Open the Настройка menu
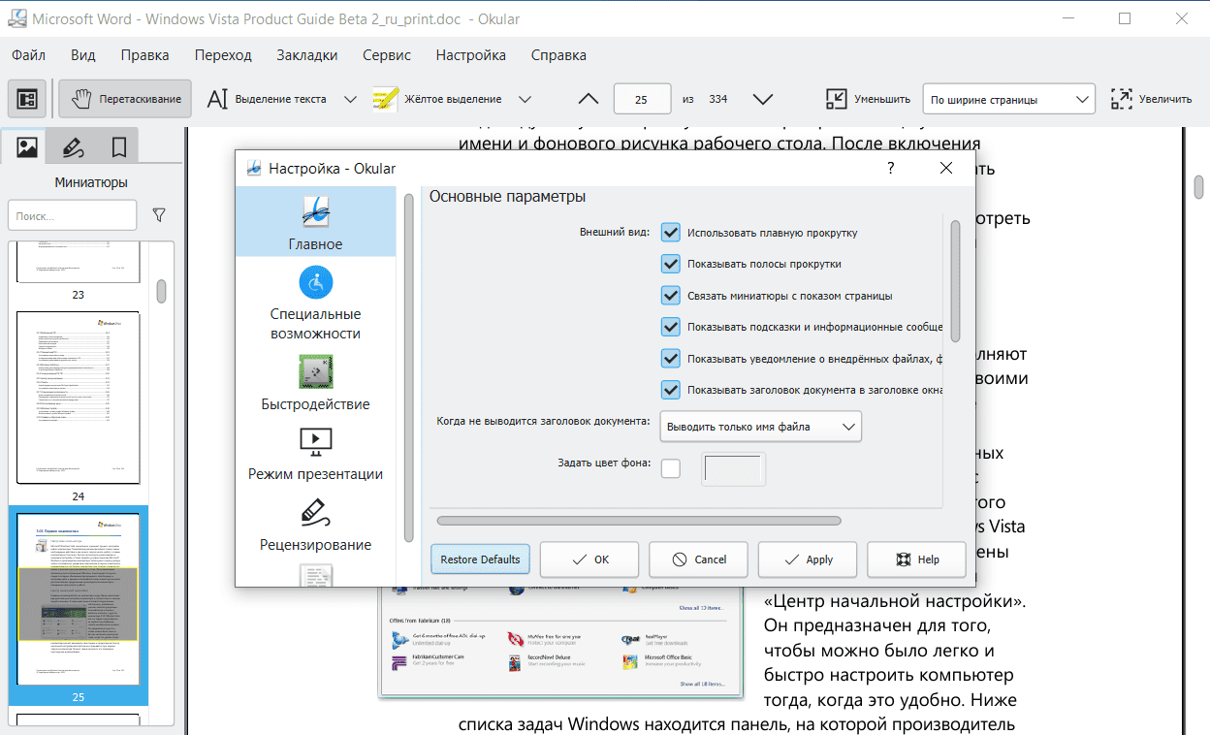The image size is (1210, 735). point(471,55)
